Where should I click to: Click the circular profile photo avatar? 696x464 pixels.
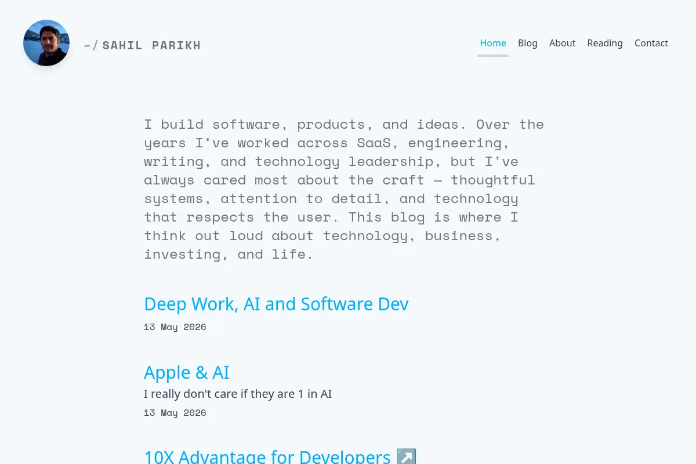point(46,43)
